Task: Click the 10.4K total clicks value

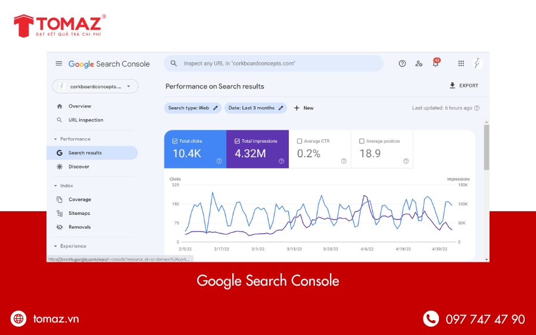Action: pos(186,154)
